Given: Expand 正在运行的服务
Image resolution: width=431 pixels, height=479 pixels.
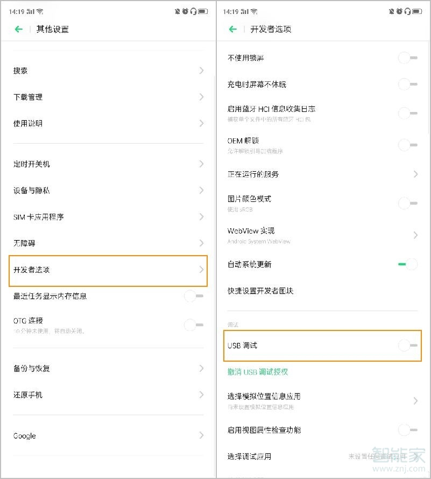Looking at the screenshot, I should [x=322, y=174].
